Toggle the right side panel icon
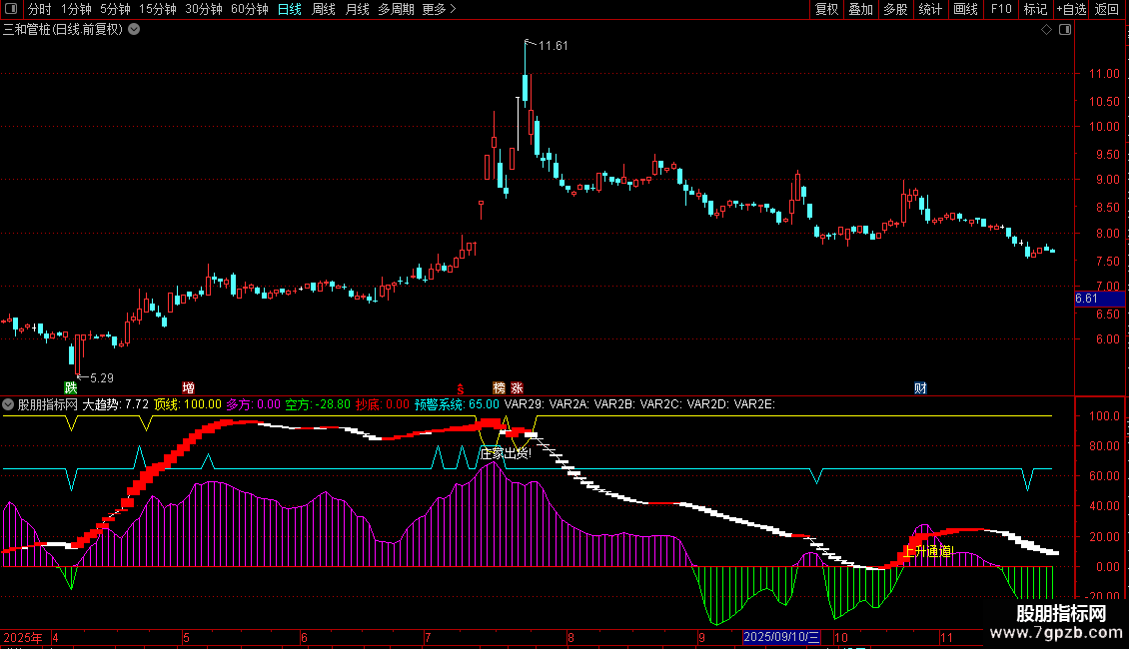This screenshot has width=1129, height=649. coord(1064,30)
